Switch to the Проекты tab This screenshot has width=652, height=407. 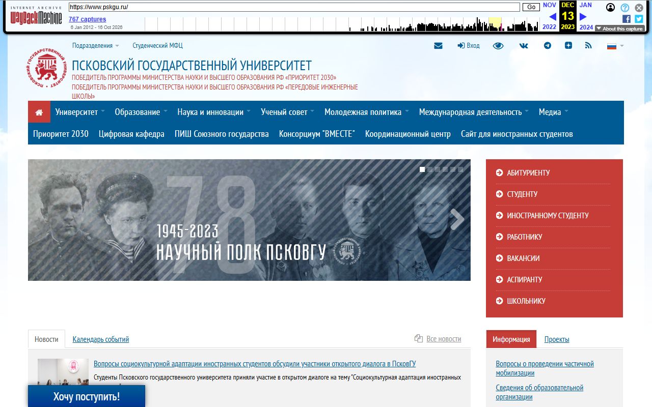[557, 339]
